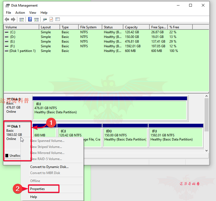Screen dimensions: 216x201
Task: Click Show/Hide Action Pane toolbar icon
Action: [36, 20]
